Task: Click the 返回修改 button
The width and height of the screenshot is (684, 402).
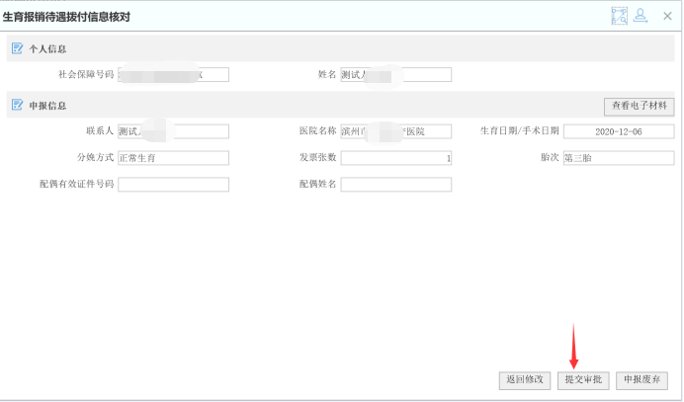Action: (x=525, y=379)
